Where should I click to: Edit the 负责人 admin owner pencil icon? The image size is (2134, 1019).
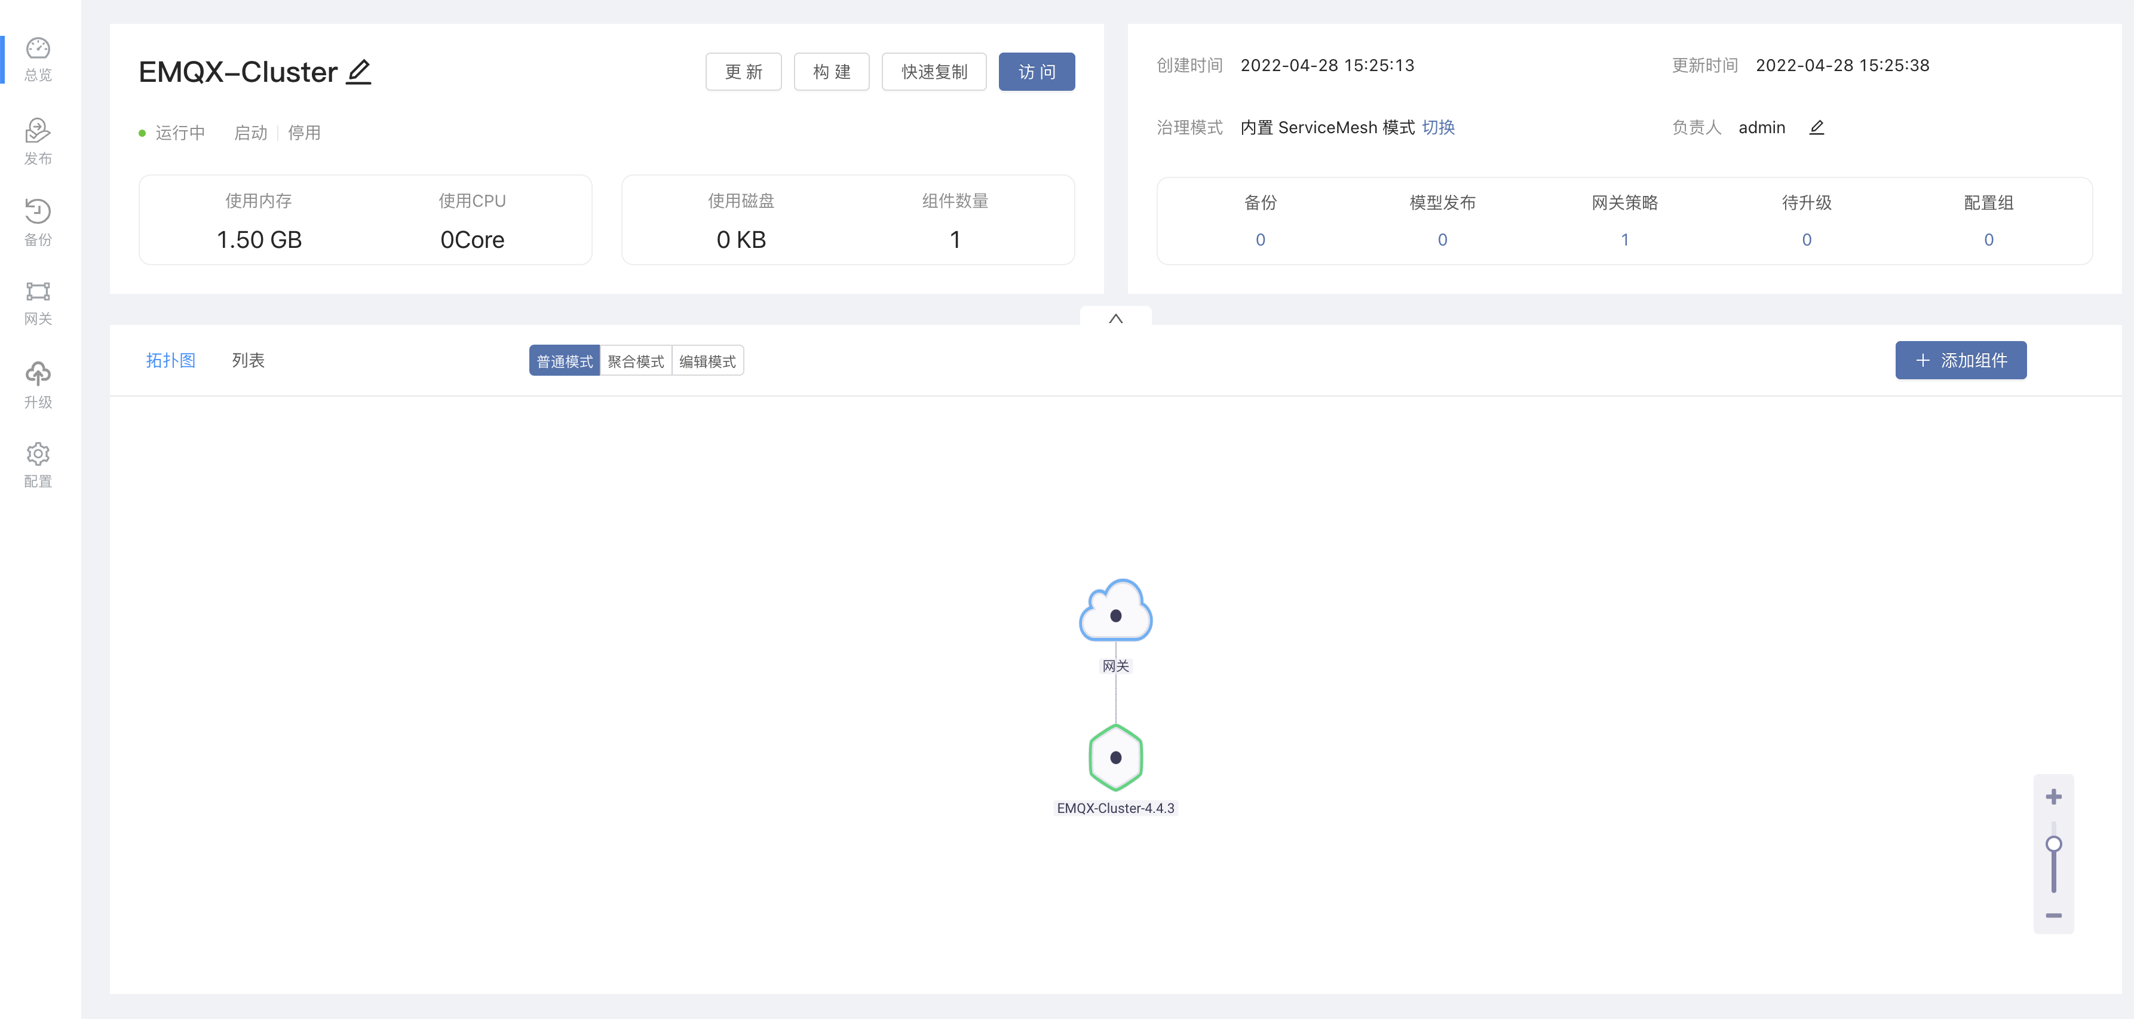click(1817, 128)
